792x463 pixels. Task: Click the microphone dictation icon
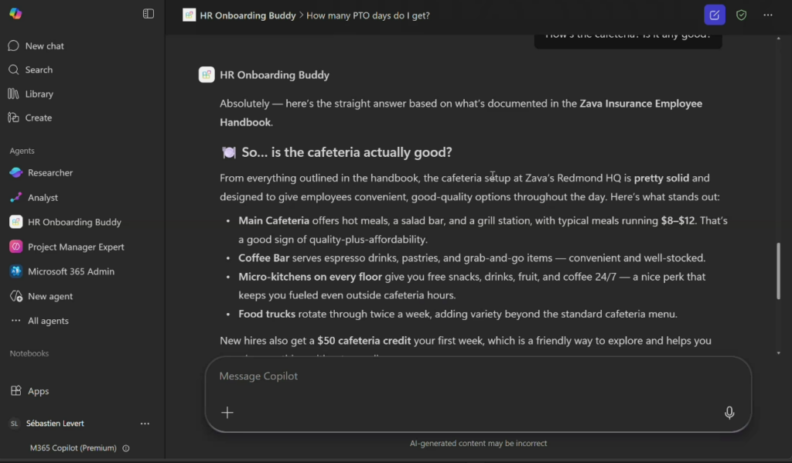click(x=729, y=413)
